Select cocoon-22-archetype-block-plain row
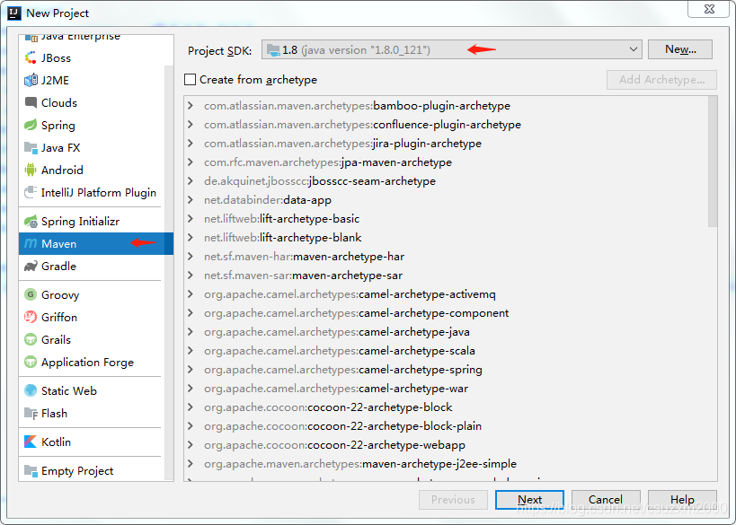 click(x=446, y=425)
